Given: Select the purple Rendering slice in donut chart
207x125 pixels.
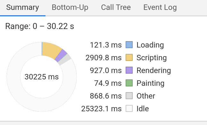Looking at the screenshot, I should pyautogui.click(x=61, y=55).
